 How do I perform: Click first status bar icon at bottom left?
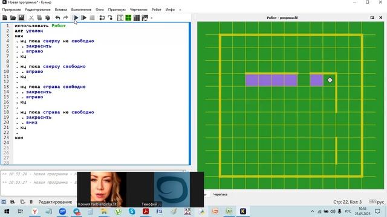pos(4,202)
